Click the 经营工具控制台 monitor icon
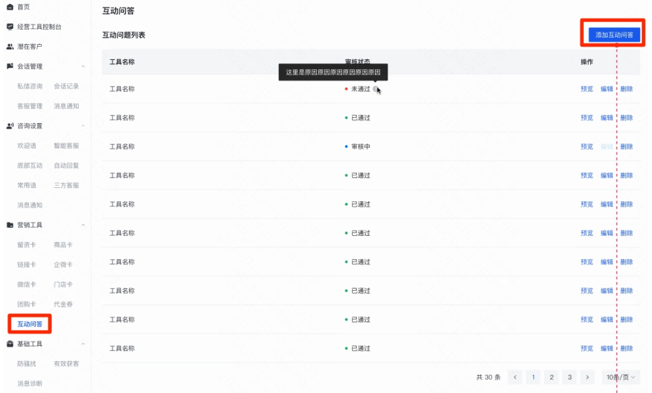The width and height of the screenshot is (652, 393). [9, 27]
